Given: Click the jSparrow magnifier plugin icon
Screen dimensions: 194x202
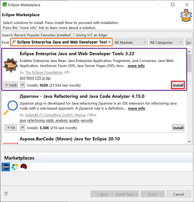Looking at the screenshot, I should (11, 108).
